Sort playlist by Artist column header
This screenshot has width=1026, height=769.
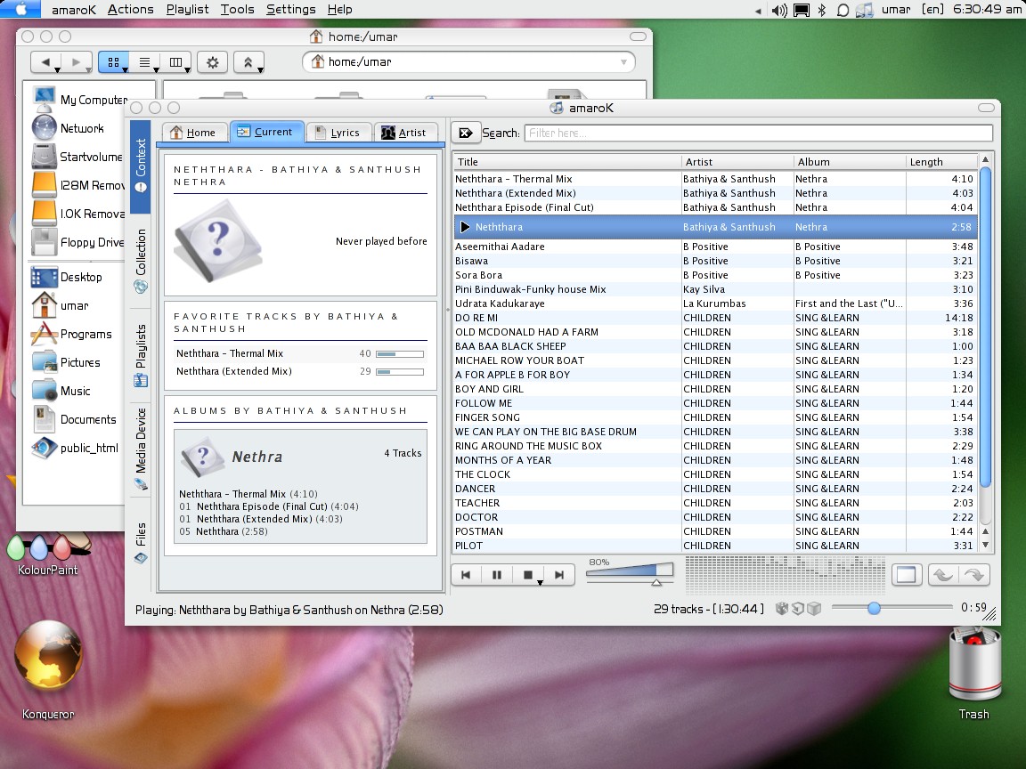tap(737, 161)
